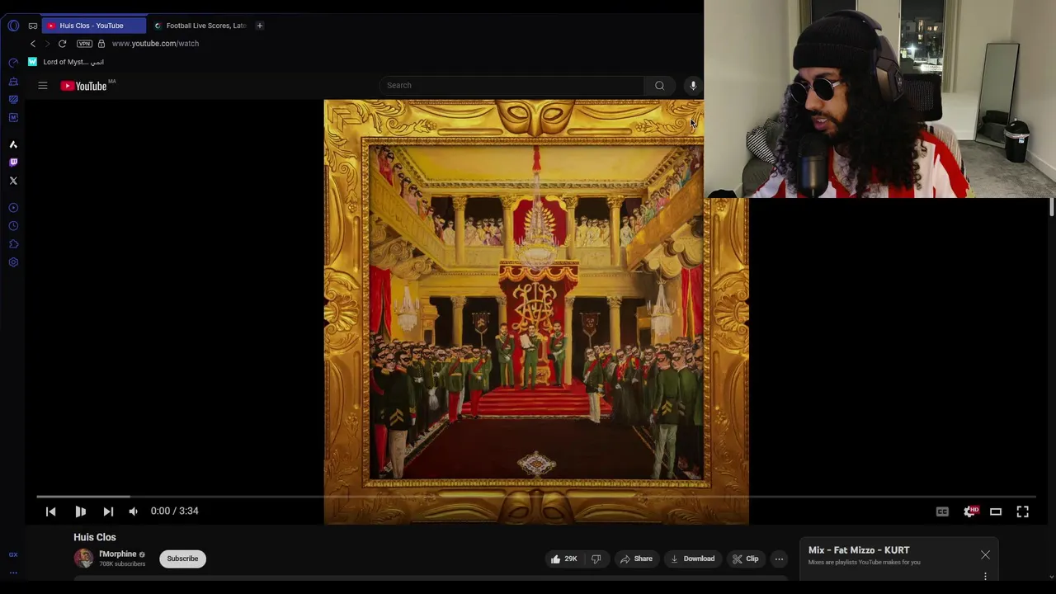1056x594 pixels.
Task: Toggle closed captions on the player
Action: [942, 511]
